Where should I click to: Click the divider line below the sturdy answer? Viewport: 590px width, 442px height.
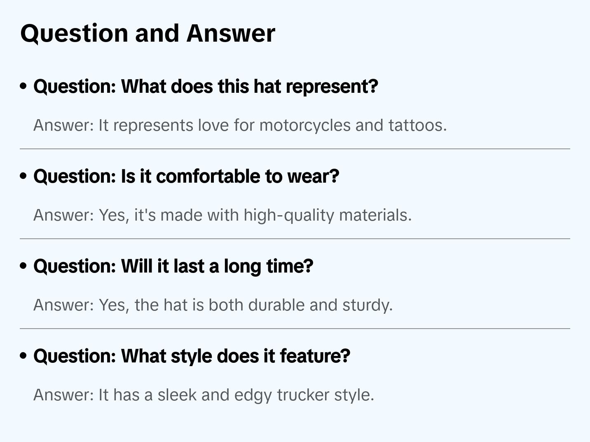295,329
